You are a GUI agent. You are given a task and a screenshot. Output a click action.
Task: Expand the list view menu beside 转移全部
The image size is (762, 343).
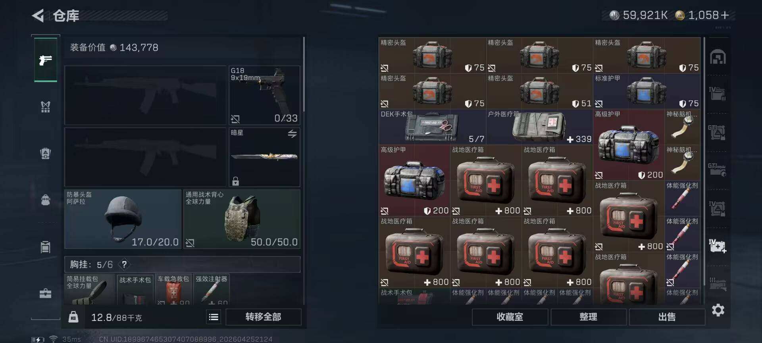tap(214, 317)
